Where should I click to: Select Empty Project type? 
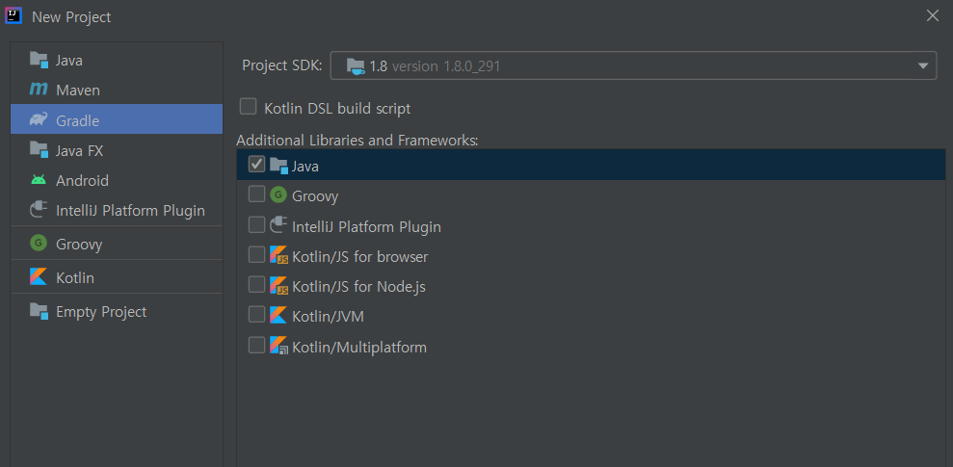117,312
